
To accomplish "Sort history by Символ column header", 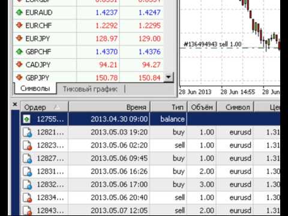I will [235, 107].
